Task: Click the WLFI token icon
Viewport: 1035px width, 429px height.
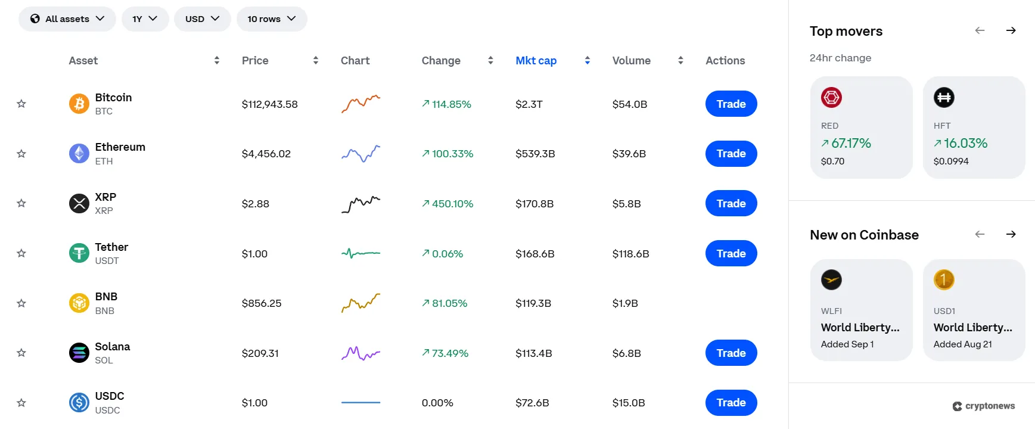Action: (x=831, y=279)
